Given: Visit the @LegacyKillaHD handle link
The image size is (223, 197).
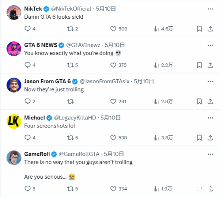Looking at the screenshot, I should click(75, 118).
